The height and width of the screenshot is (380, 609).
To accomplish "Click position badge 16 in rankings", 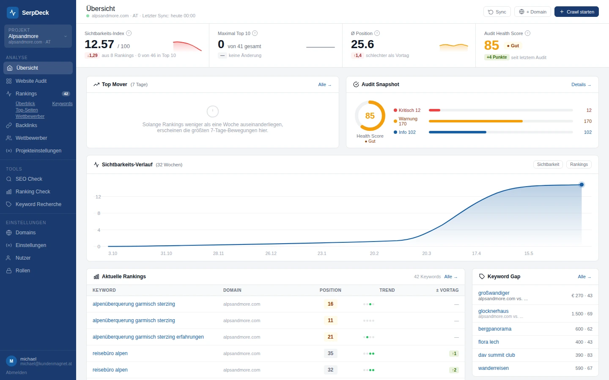I will pyautogui.click(x=330, y=304).
